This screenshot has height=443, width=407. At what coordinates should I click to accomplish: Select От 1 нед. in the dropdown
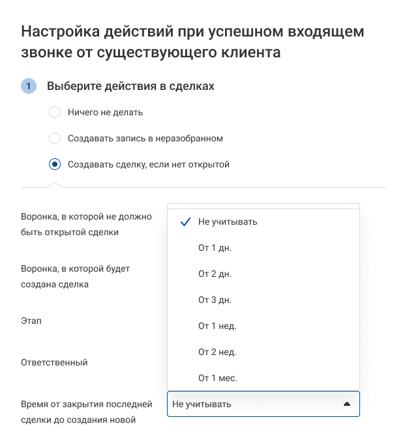coord(217,326)
